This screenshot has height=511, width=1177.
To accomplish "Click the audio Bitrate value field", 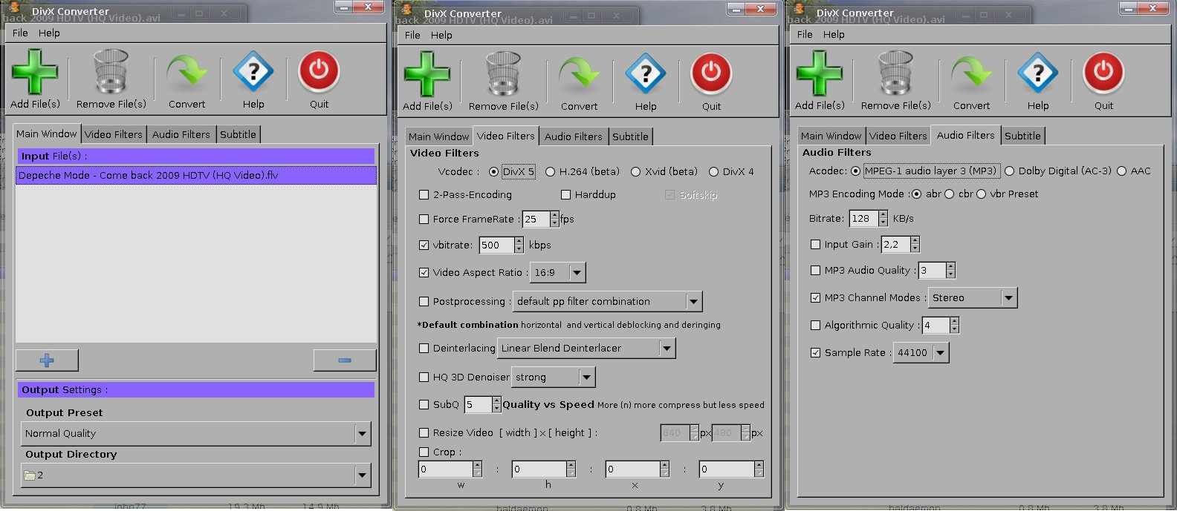I will (863, 219).
